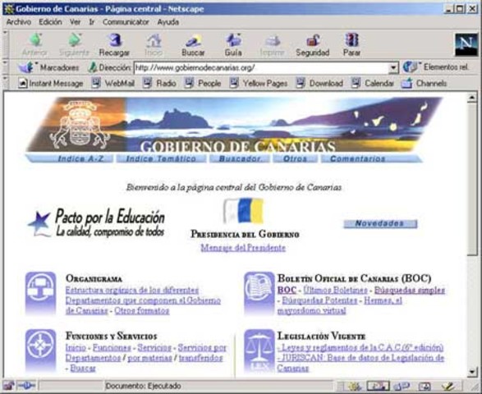The width and height of the screenshot is (482, 394).
Task: Open the Archivo menu
Action: 19,22
